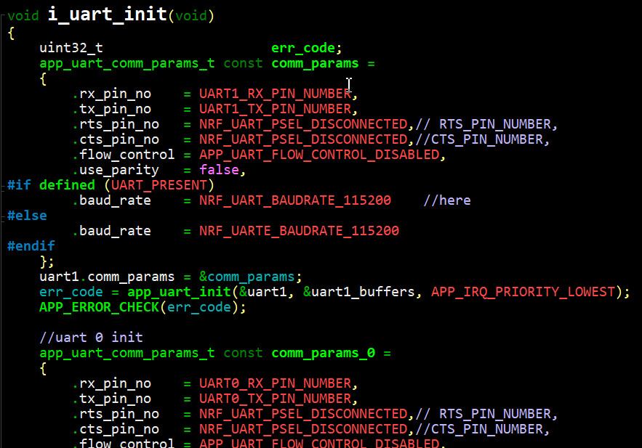Click the //here comment
The width and height of the screenshot is (642, 448).
tap(446, 200)
